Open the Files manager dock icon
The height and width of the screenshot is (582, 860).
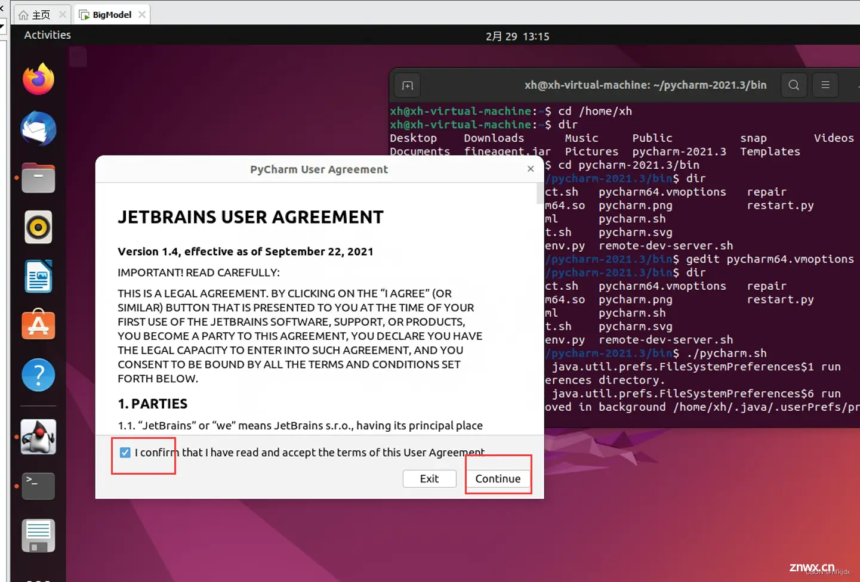pos(38,178)
